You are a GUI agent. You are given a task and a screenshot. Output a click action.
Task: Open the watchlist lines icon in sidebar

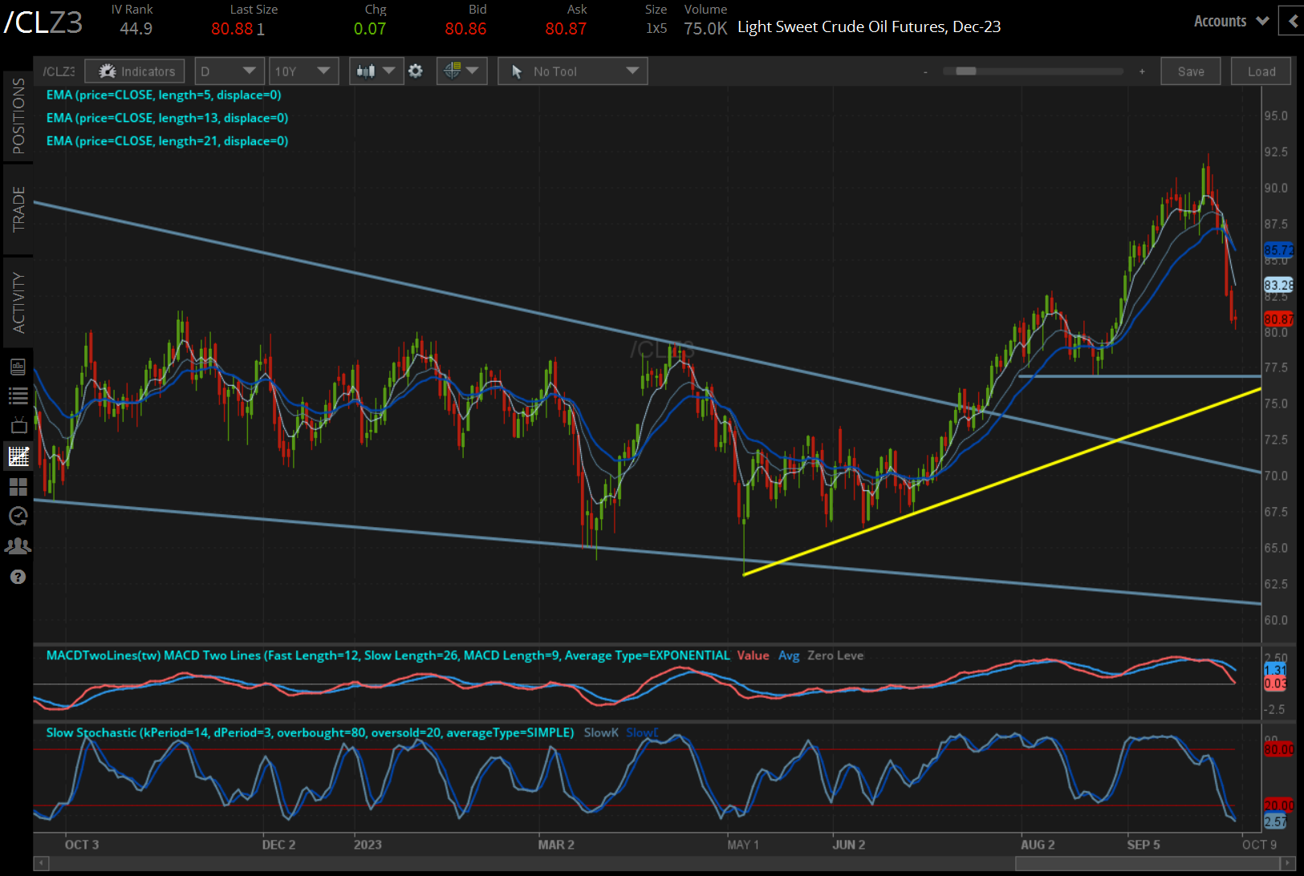[x=18, y=395]
